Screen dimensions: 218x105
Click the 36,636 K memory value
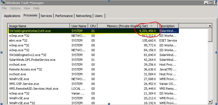[150, 69]
